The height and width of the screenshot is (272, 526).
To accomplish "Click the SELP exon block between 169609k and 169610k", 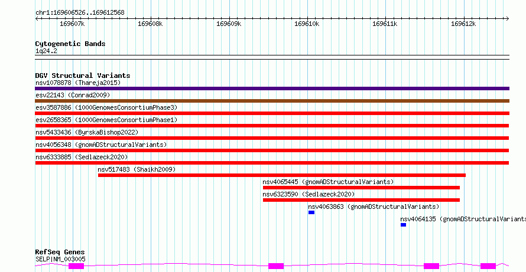I will pyautogui.click(x=276, y=266).
